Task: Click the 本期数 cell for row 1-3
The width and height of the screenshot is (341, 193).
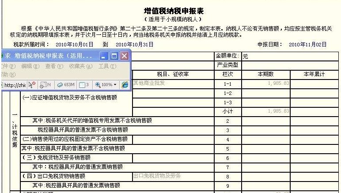Action: click(x=266, y=102)
